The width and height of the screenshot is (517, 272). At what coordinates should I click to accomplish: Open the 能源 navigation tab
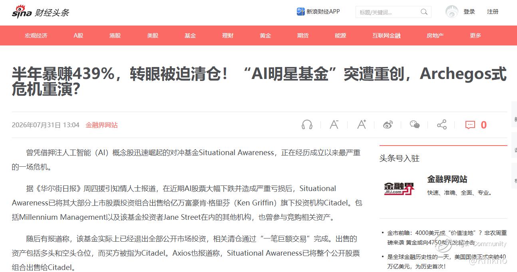[340, 35]
